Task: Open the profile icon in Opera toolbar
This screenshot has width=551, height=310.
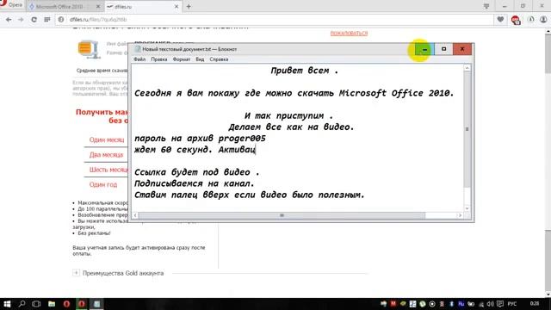Action: tap(543, 20)
